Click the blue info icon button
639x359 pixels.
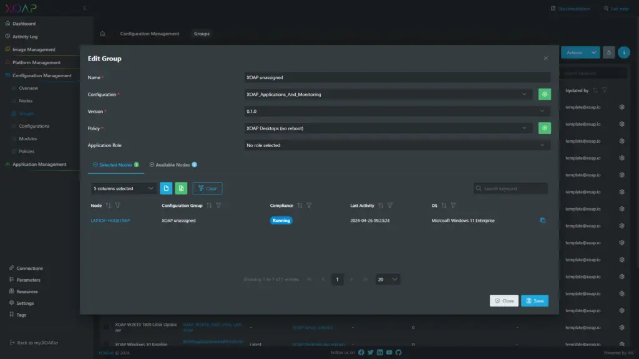point(624,52)
